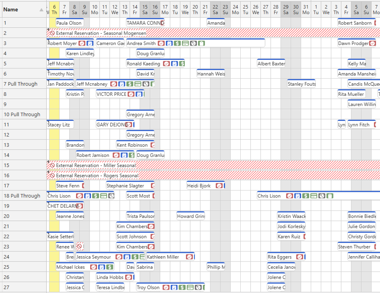Click the green dollar icon on Michael Ickes' reservation
The height and width of the screenshot is (293, 380).
click(x=110, y=267)
